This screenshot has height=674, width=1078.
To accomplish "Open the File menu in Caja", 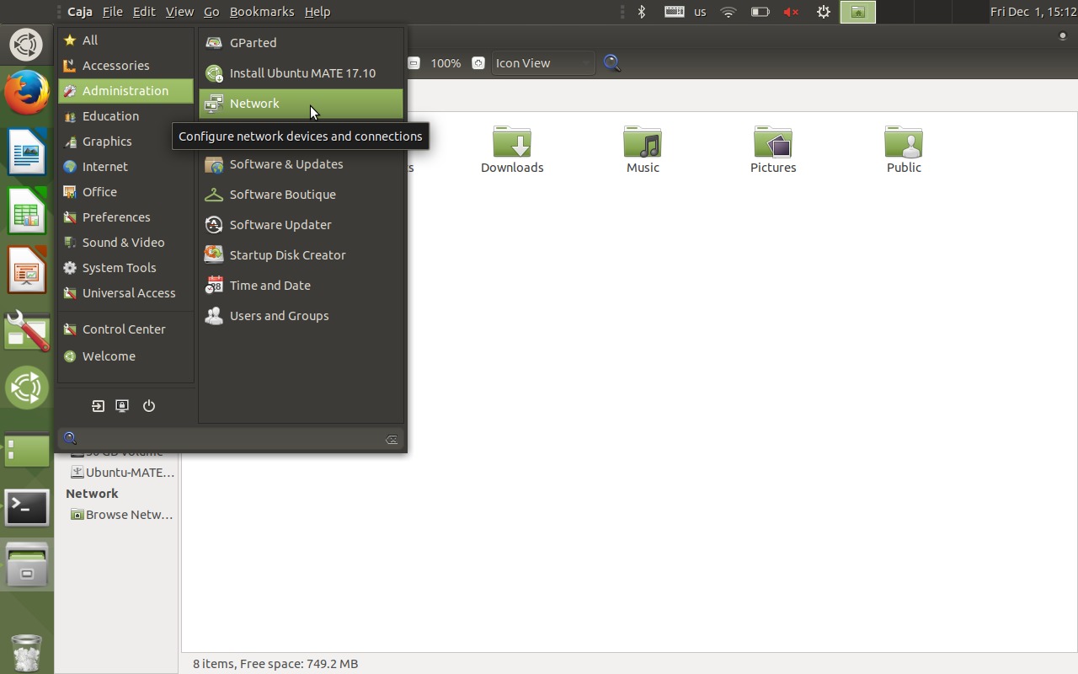I will 112,12.
